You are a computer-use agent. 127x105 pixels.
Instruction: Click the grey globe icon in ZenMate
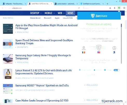pyautogui.click(x=114, y=48)
